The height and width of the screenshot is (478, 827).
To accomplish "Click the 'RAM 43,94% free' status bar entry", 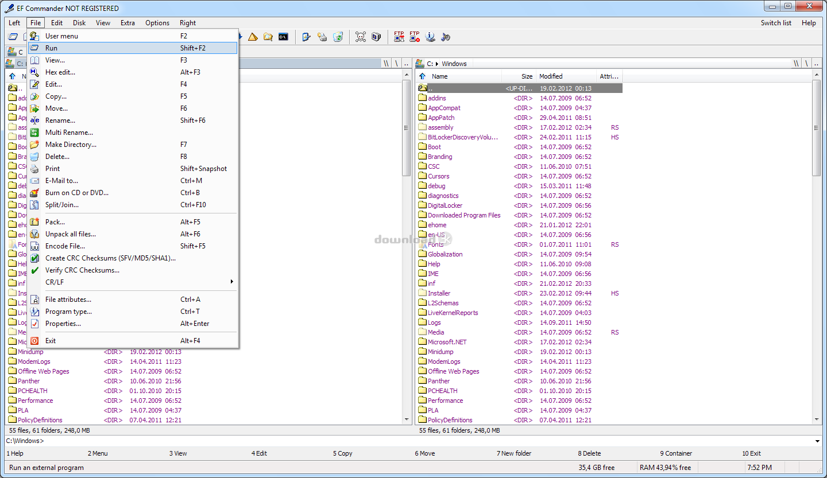I will [665, 468].
